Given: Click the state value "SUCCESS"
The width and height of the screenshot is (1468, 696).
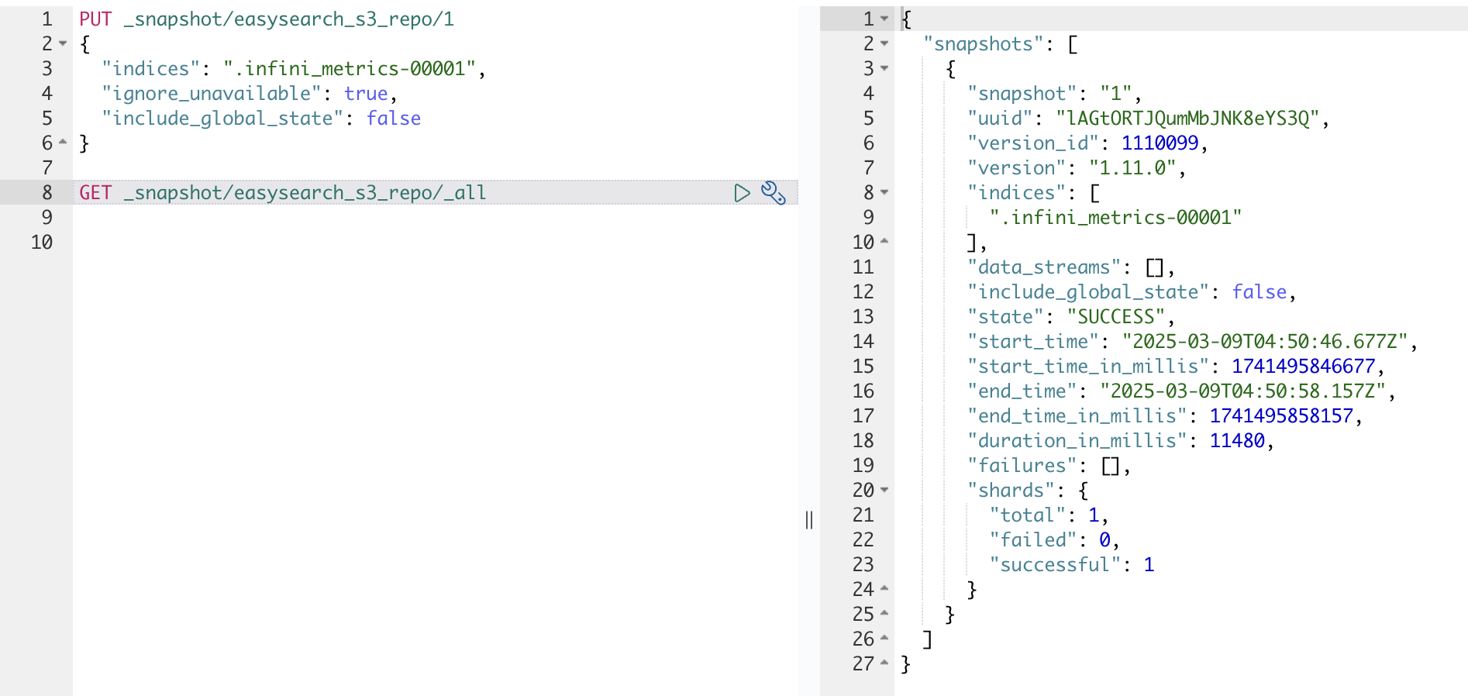Looking at the screenshot, I should 1116,317.
